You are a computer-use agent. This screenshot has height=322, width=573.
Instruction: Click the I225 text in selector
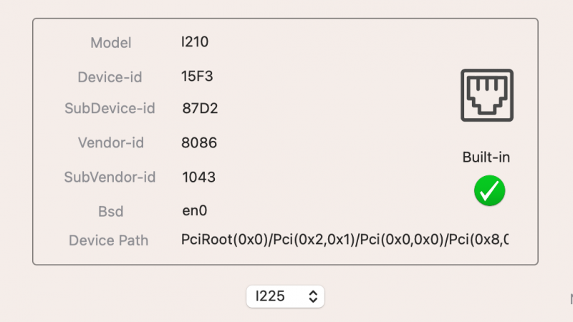click(x=271, y=296)
